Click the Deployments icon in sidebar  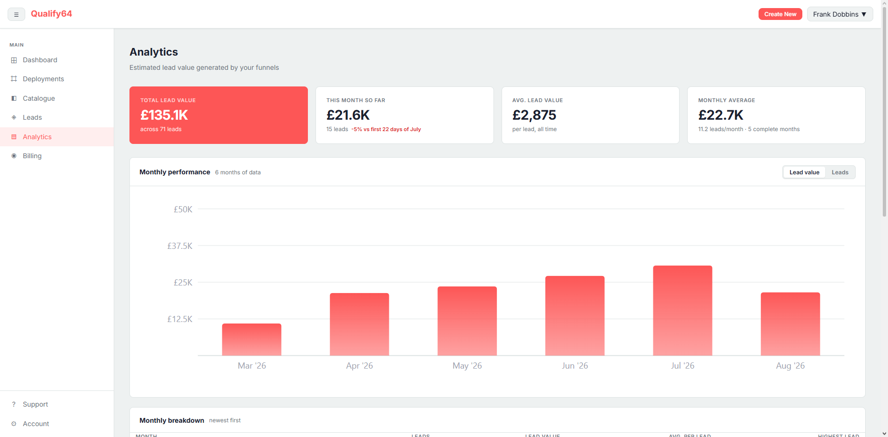(14, 79)
